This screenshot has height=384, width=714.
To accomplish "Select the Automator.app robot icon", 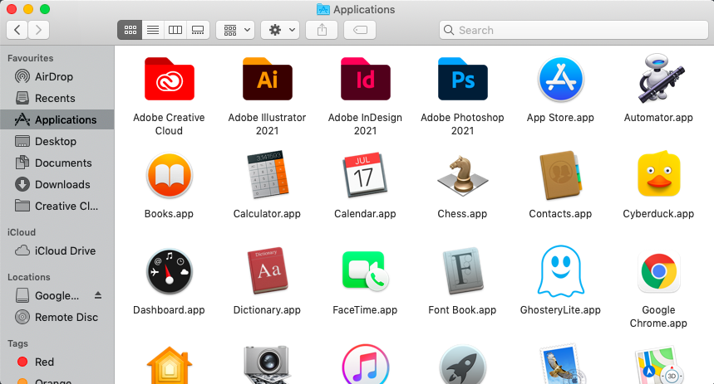I will coord(658,80).
